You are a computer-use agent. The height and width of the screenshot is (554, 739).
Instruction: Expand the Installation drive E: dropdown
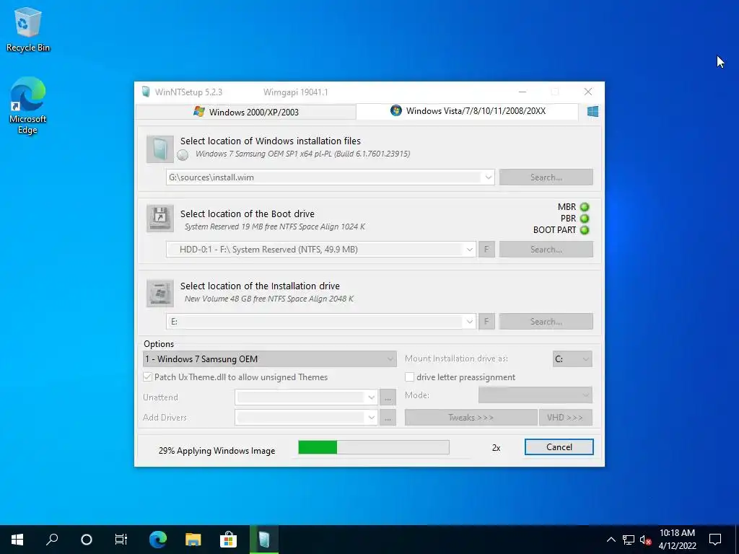(x=469, y=321)
